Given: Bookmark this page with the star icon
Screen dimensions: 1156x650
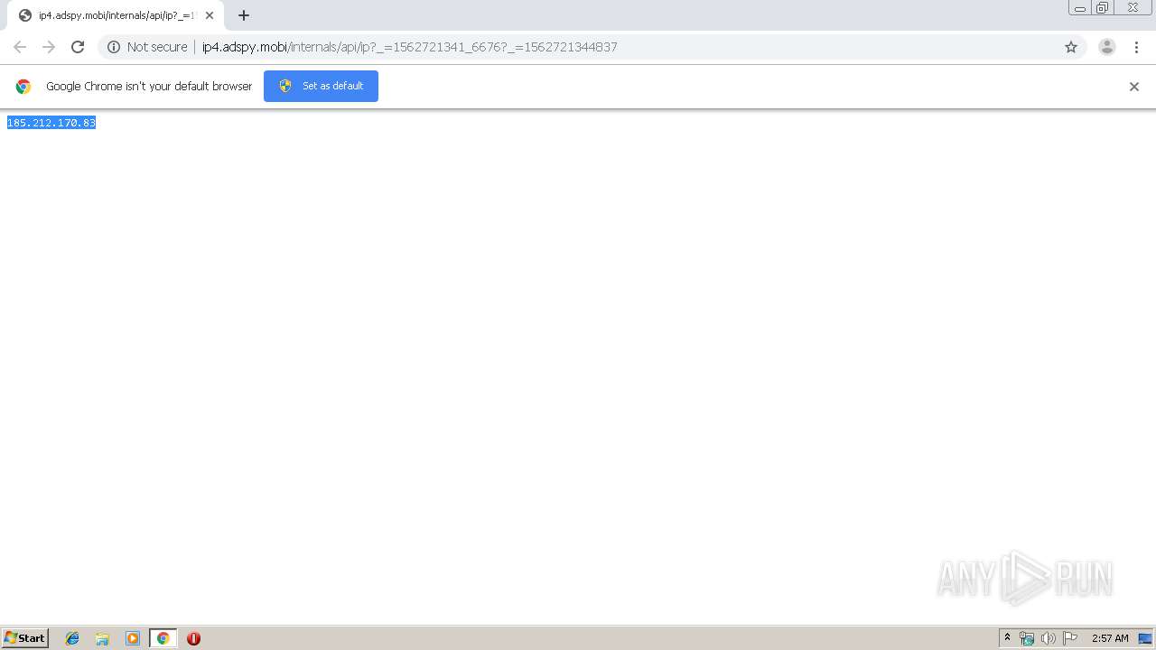Looking at the screenshot, I should [1071, 47].
